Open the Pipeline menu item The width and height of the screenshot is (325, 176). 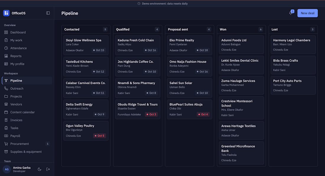[27, 81]
